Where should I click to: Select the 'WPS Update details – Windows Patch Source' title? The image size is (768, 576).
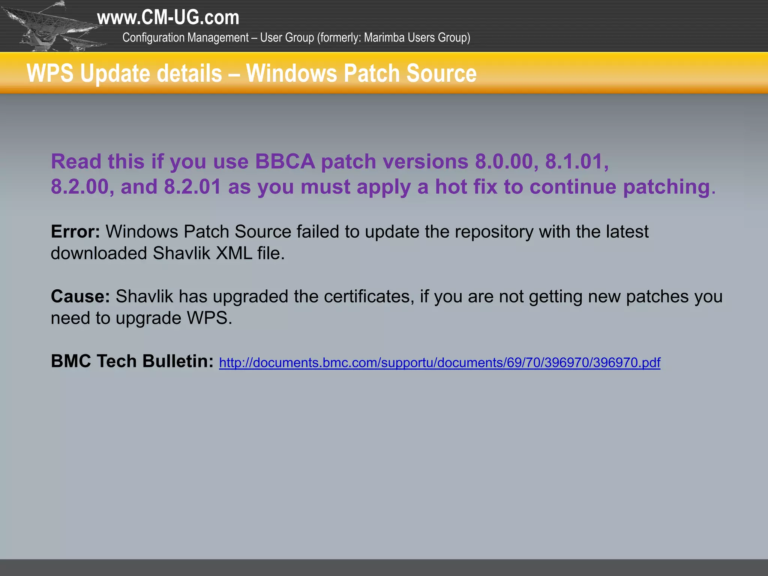(252, 73)
